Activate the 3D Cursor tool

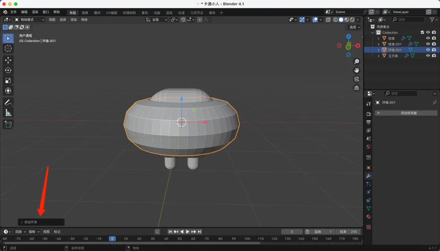click(8, 49)
